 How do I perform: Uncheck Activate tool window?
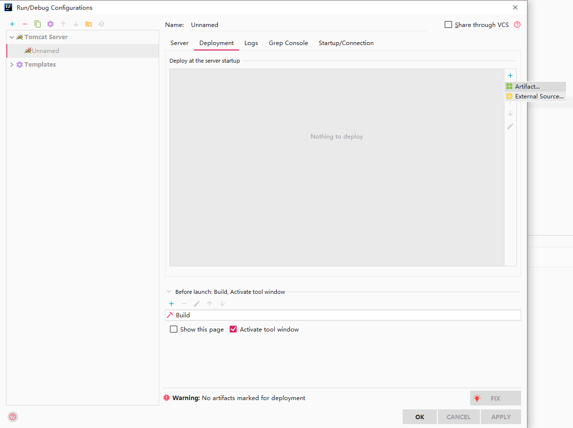pos(233,329)
